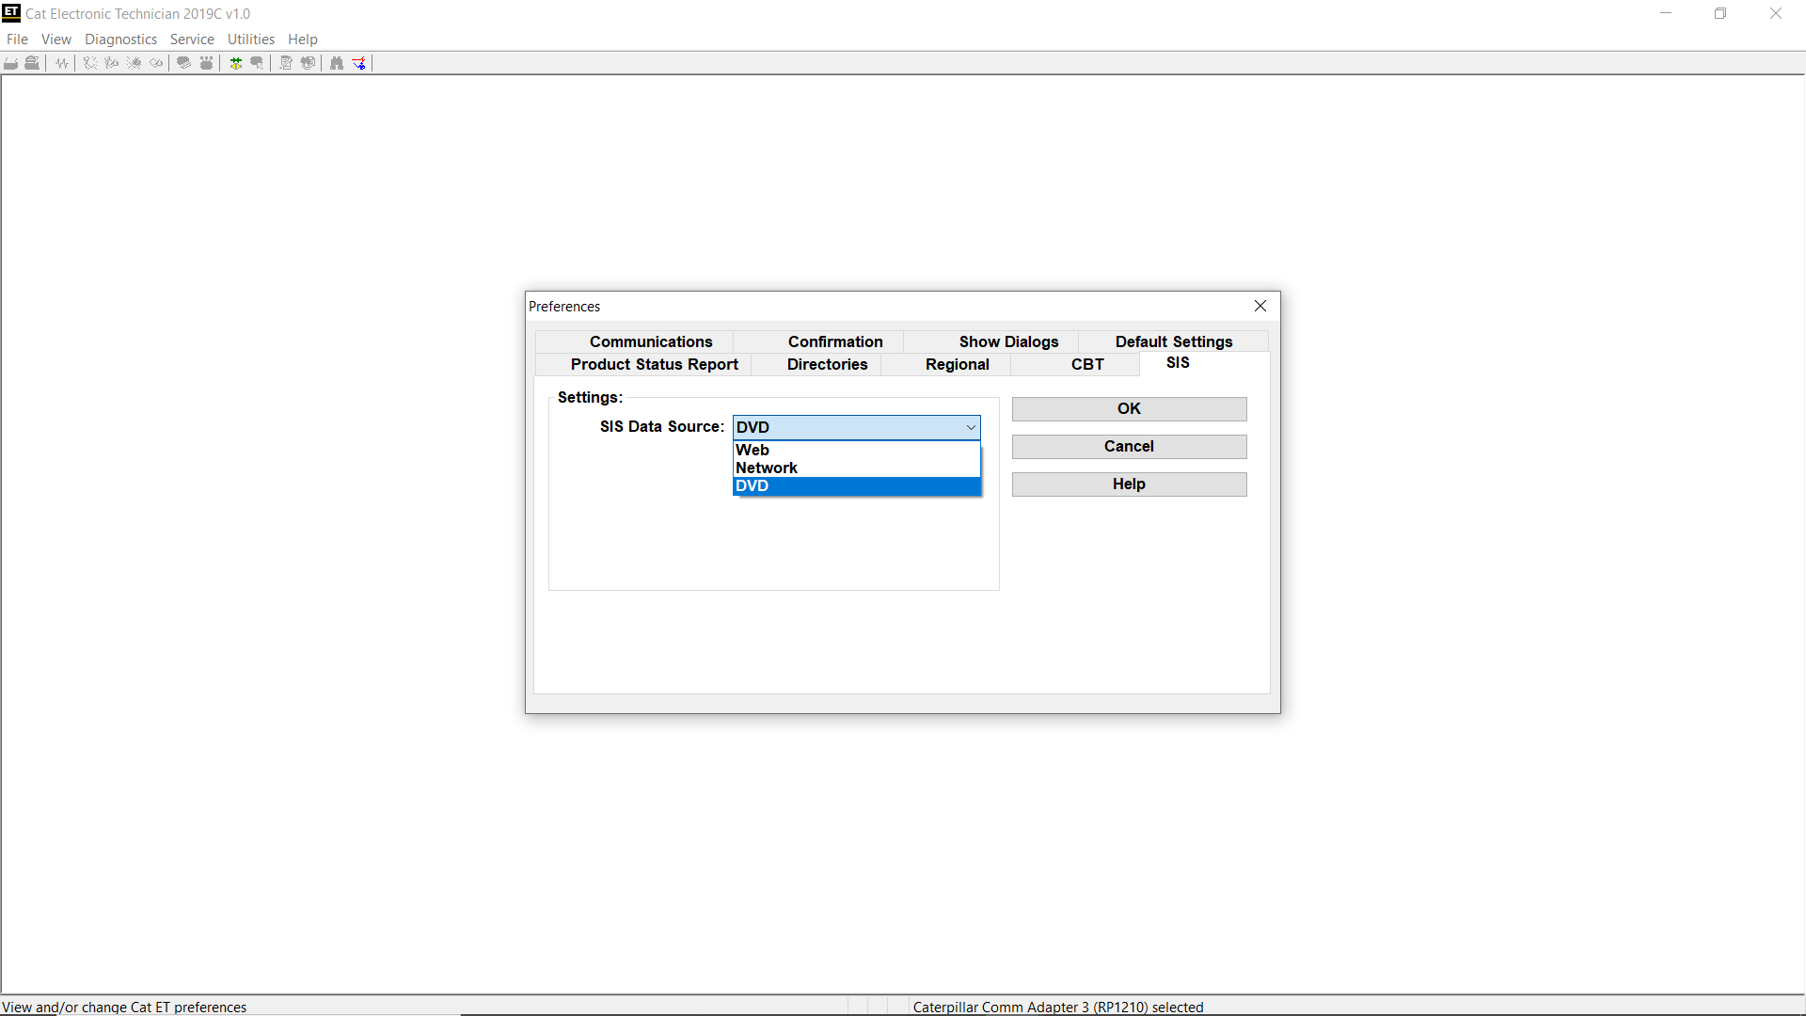This screenshot has height=1016, width=1806.
Task: Click the red-blue connect toolbar icon
Action: [359, 63]
